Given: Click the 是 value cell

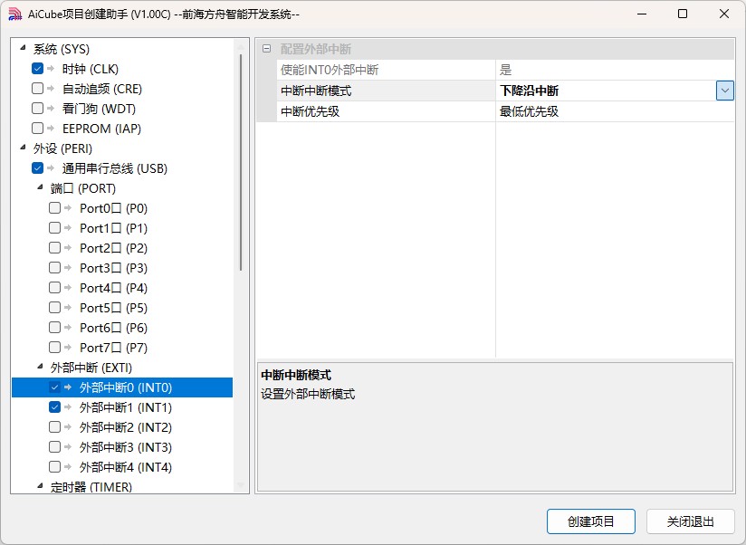Looking at the screenshot, I should (x=615, y=70).
